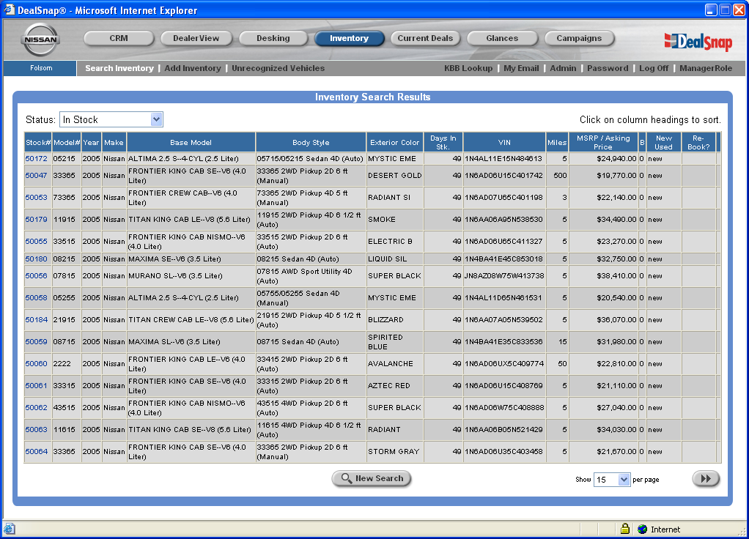749x539 pixels.
Task: Open stock number 50058
Action: tap(37, 298)
